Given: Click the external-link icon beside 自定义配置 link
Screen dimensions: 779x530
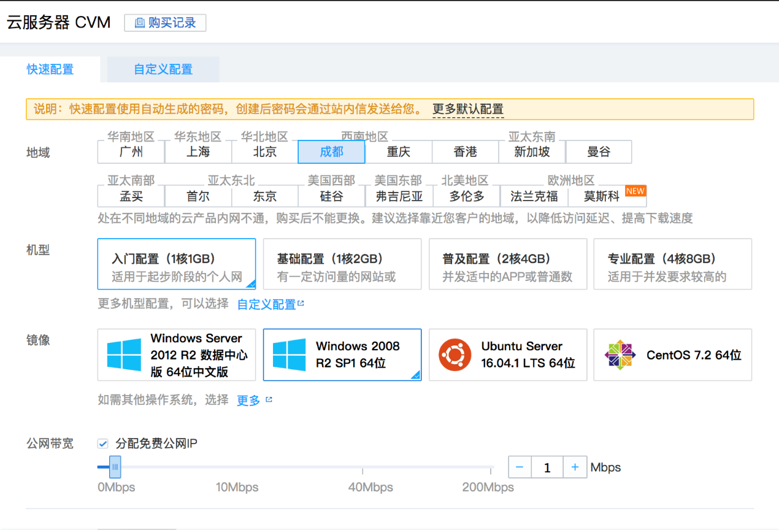Looking at the screenshot, I should coord(301,303).
